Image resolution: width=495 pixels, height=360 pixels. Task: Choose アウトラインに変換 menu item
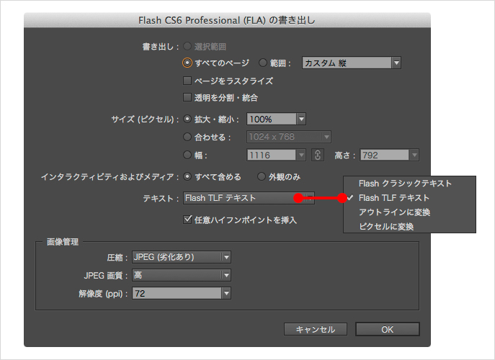(x=409, y=212)
